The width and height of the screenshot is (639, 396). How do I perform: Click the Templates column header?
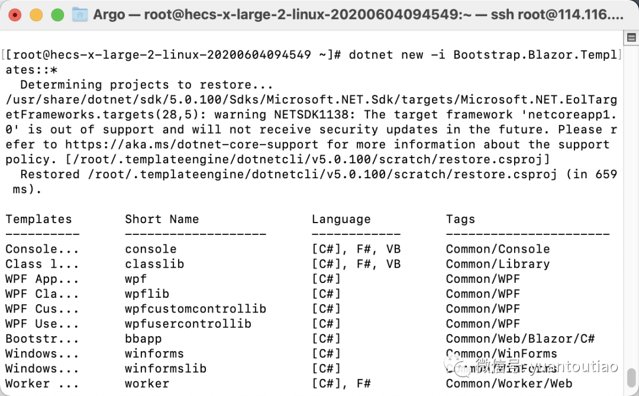(x=38, y=219)
